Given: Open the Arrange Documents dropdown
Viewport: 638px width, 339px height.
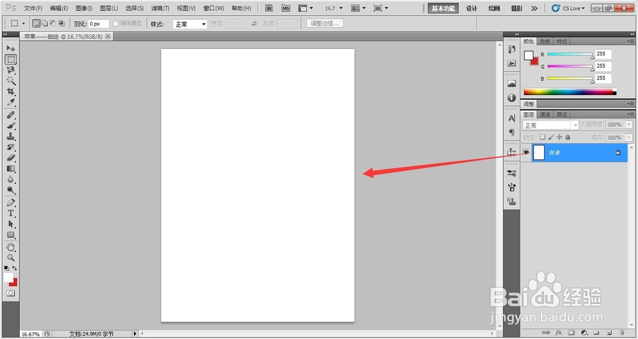Looking at the screenshot, I should tap(359, 8).
